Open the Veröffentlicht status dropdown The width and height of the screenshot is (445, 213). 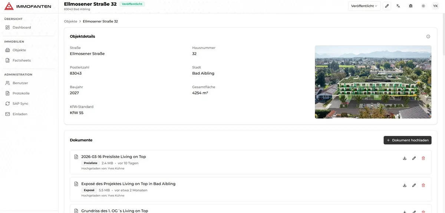364,6
